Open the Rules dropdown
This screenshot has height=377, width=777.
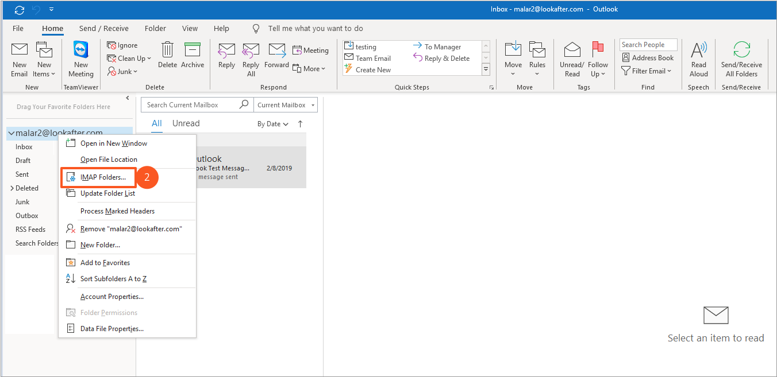pyautogui.click(x=537, y=60)
